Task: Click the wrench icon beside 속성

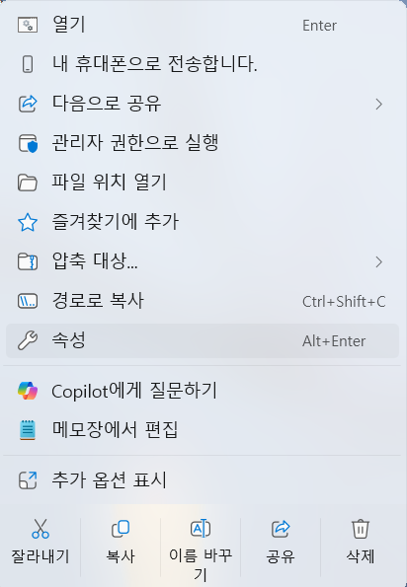Action: [28, 340]
